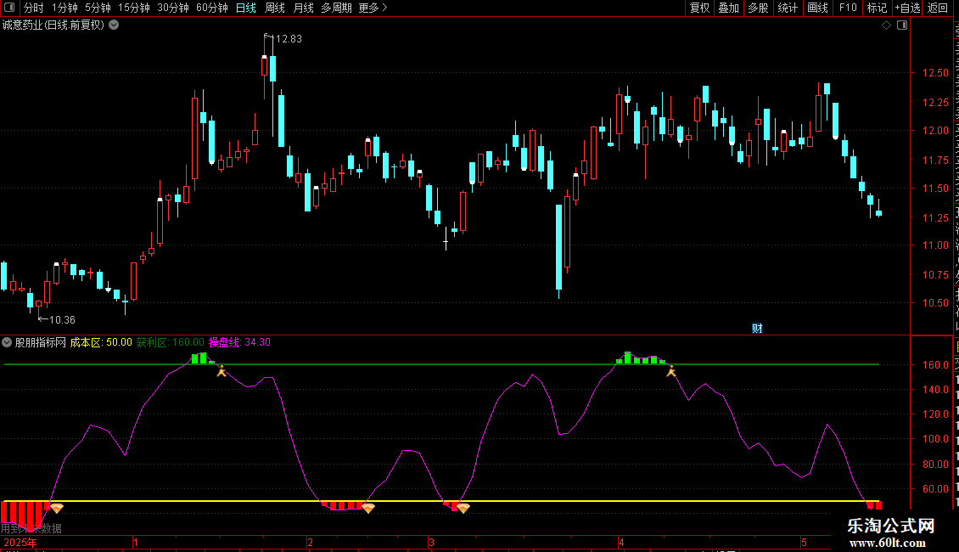Click month 2 on the time axis
959x552 pixels.
[x=310, y=543]
